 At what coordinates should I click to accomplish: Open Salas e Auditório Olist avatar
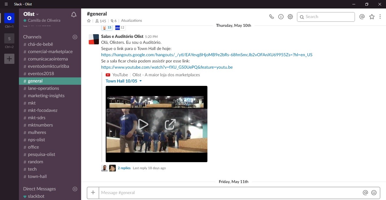(94, 39)
